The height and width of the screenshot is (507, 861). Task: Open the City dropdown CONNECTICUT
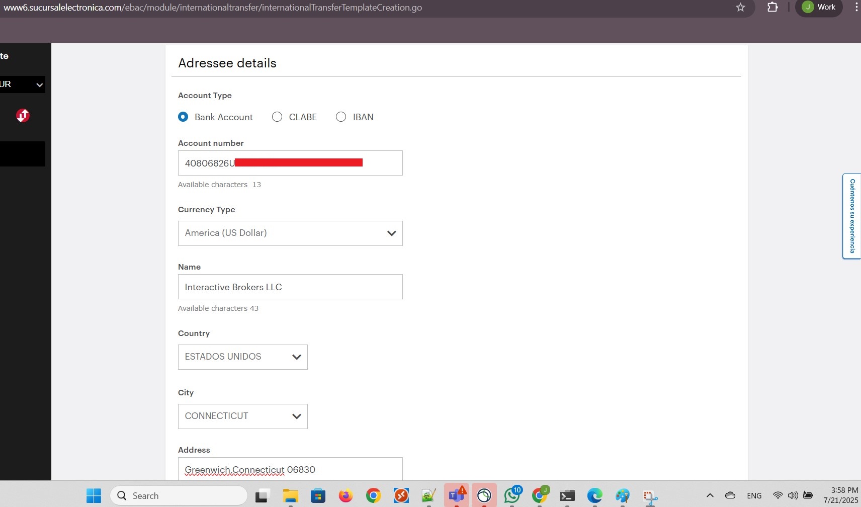coord(243,416)
